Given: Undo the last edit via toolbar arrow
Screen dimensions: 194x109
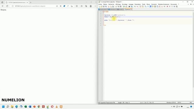Looking at the screenshot, I should tap(124, 6).
